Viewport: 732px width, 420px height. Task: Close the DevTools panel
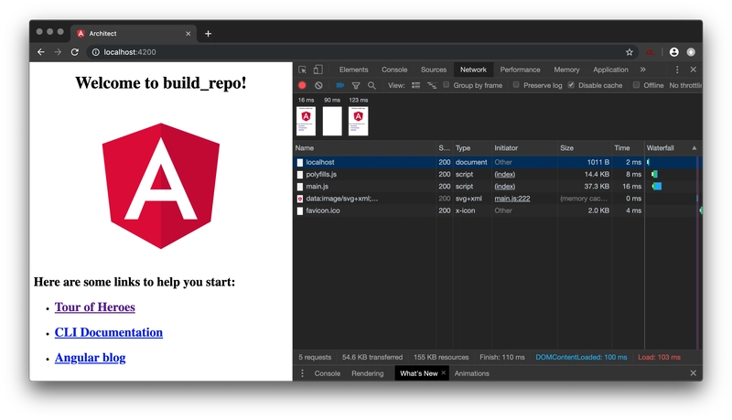693,70
